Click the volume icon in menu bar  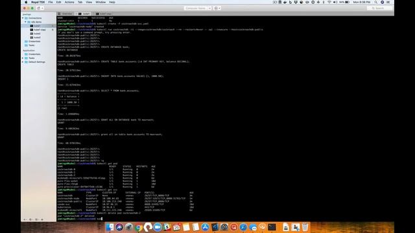coord(335,2)
